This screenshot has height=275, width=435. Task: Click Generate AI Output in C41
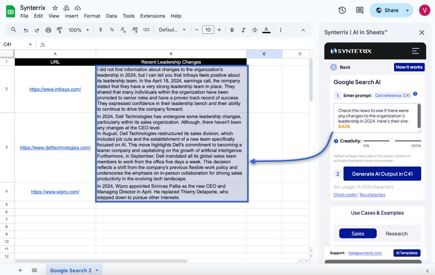(382, 174)
